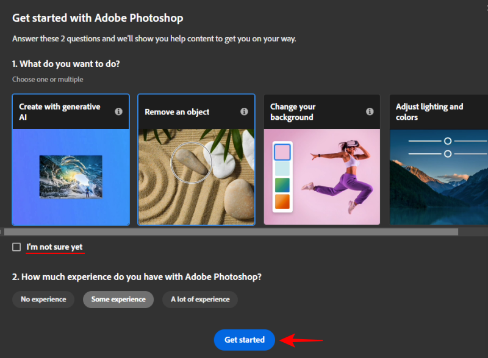Click info icon on Change your background card
This screenshot has height=358, width=488.
[370, 111]
